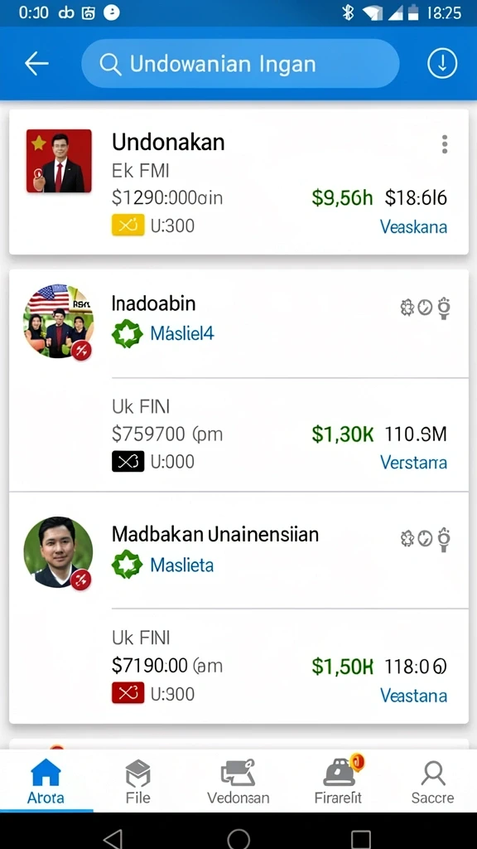Open the Verstana link under Inadoabin
The width and height of the screenshot is (477, 849).
point(413,463)
